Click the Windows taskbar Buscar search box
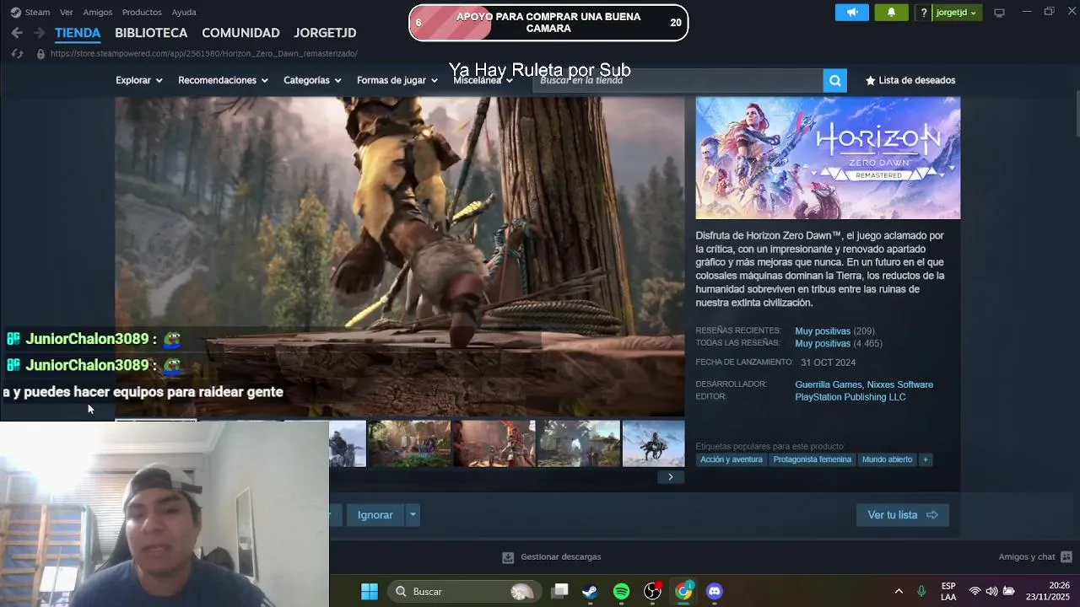The image size is (1080, 607). tap(463, 591)
